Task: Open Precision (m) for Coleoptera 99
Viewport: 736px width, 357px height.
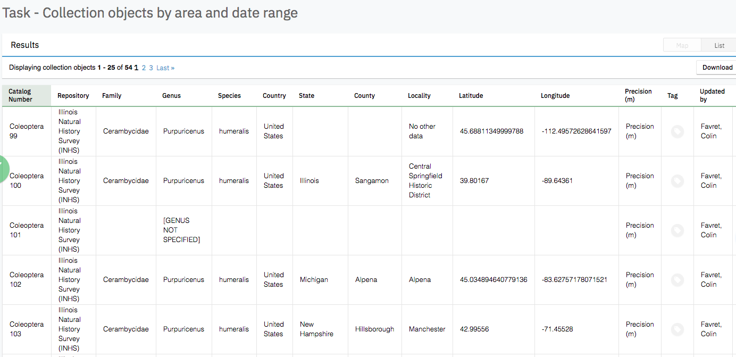Action: pyautogui.click(x=638, y=131)
